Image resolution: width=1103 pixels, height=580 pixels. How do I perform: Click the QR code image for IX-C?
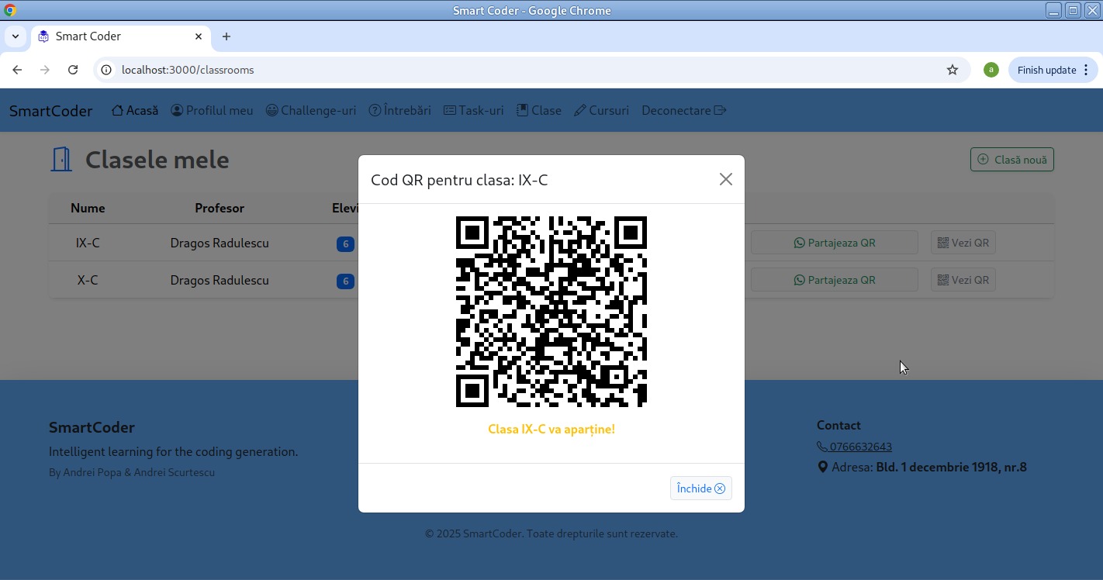pos(551,312)
